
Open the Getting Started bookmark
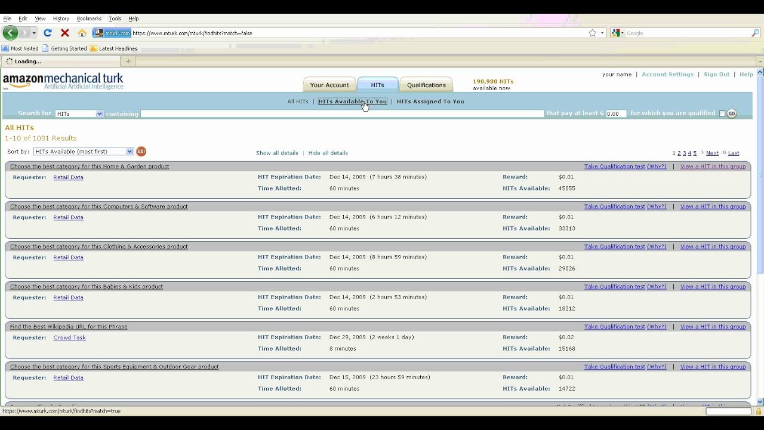tap(64, 48)
